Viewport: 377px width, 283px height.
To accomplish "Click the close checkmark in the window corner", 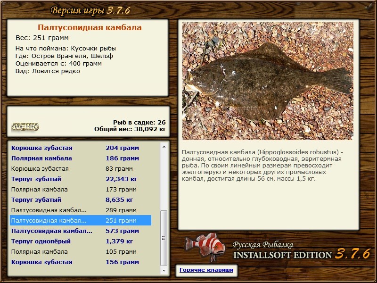I will click(369, 7).
